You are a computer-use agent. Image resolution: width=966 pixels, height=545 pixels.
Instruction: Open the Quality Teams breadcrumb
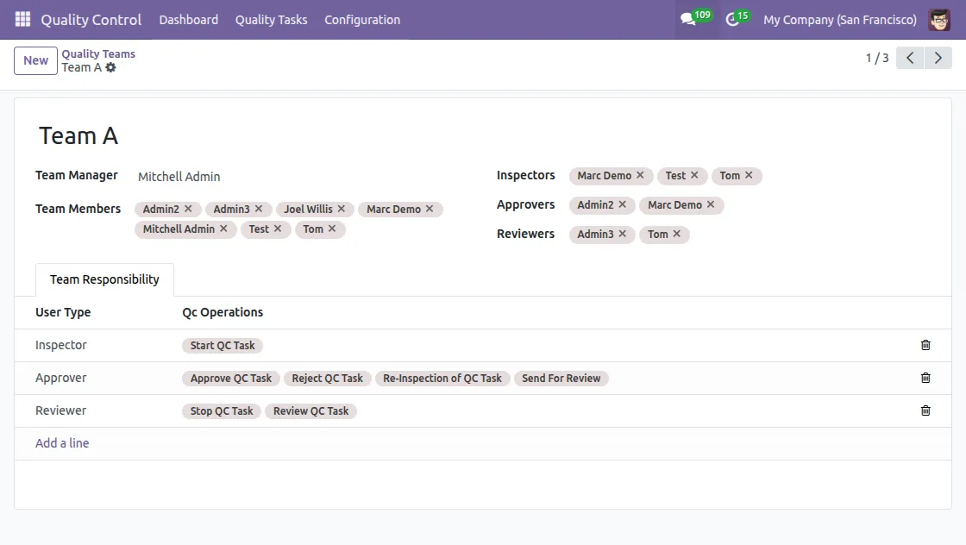click(x=98, y=53)
